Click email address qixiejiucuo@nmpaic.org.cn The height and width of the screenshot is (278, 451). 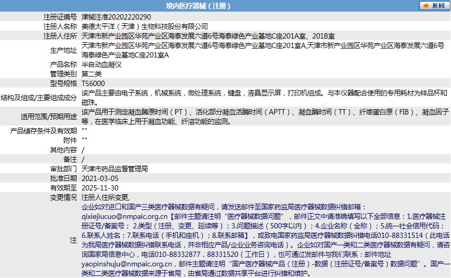click(x=124, y=216)
